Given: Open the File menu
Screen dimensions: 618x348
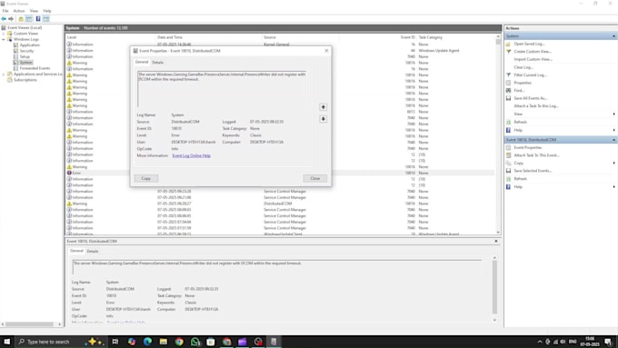Looking at the screenshot, I should 5,11.
